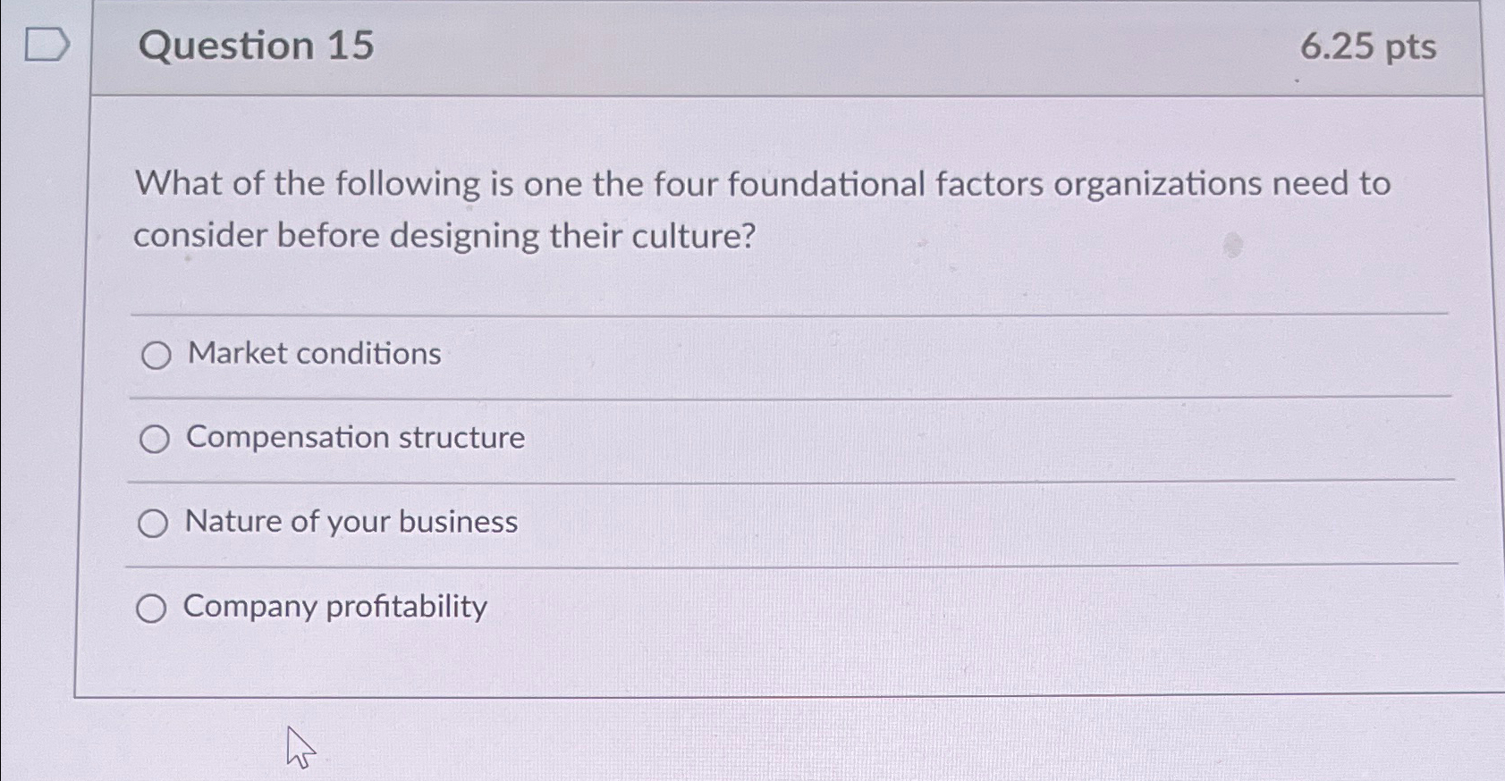Click empty header bar between title and points
Image resolution: width=1505 pixels, height=781 pixels.
coord(805,46)
